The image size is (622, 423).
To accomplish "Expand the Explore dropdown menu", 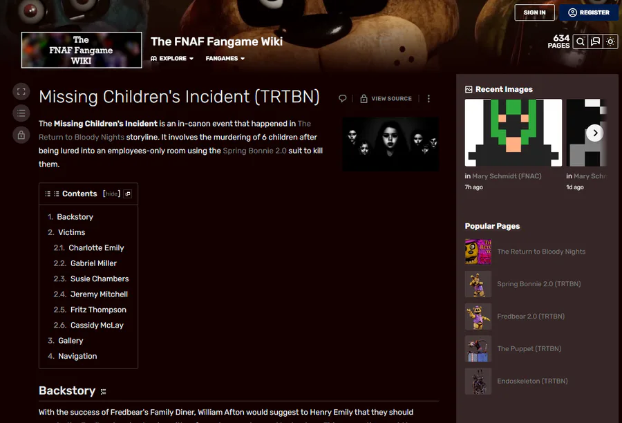I will [172, 58].
